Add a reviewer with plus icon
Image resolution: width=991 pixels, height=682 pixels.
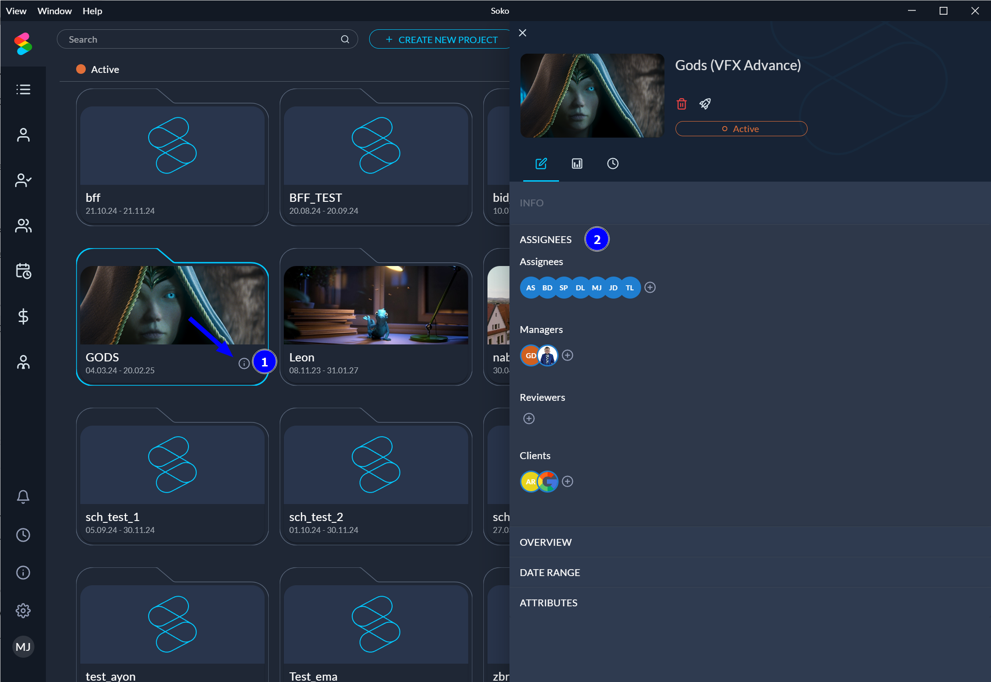[x=529, y=419]
